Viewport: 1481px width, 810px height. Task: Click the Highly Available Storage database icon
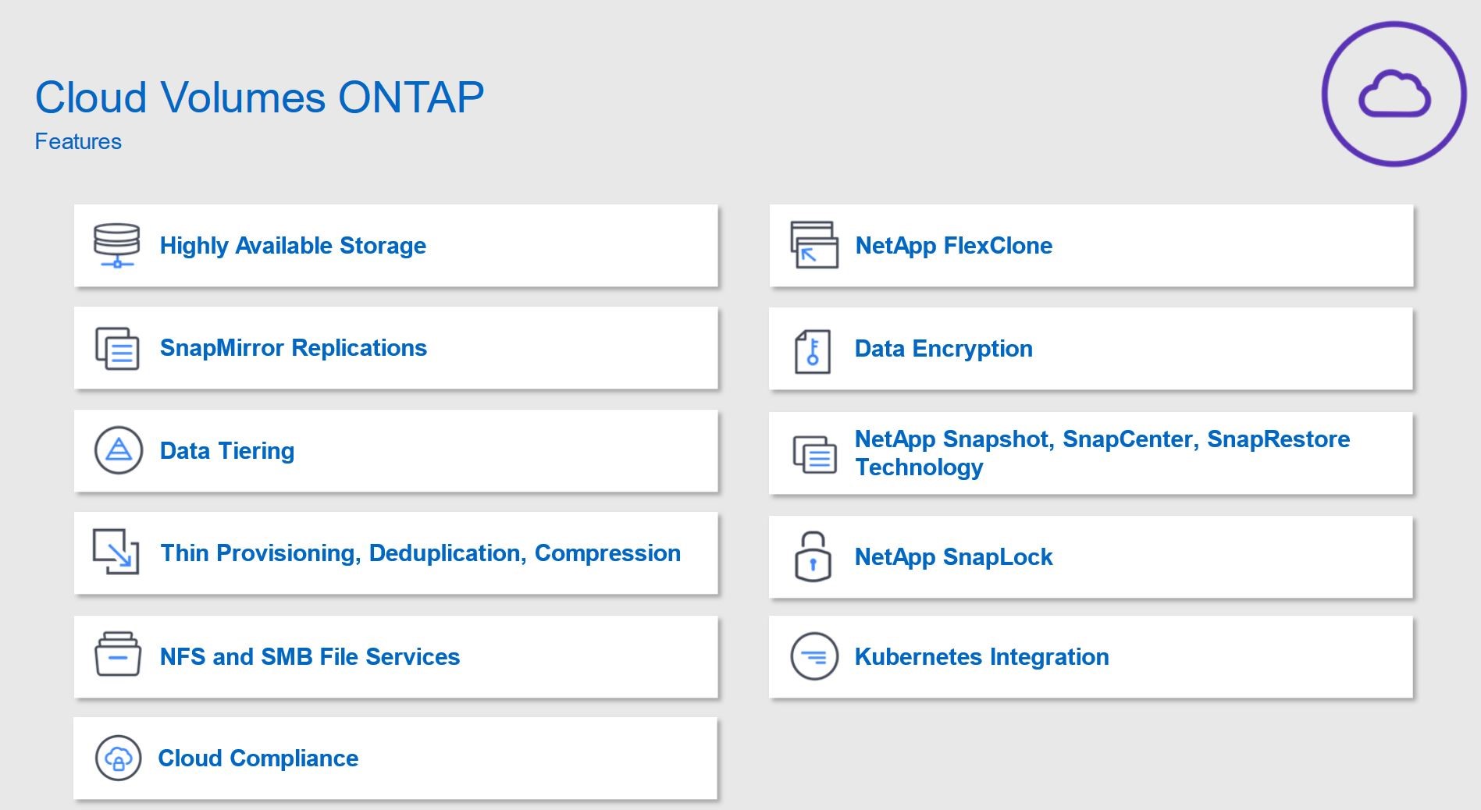[x=117, y=245]
